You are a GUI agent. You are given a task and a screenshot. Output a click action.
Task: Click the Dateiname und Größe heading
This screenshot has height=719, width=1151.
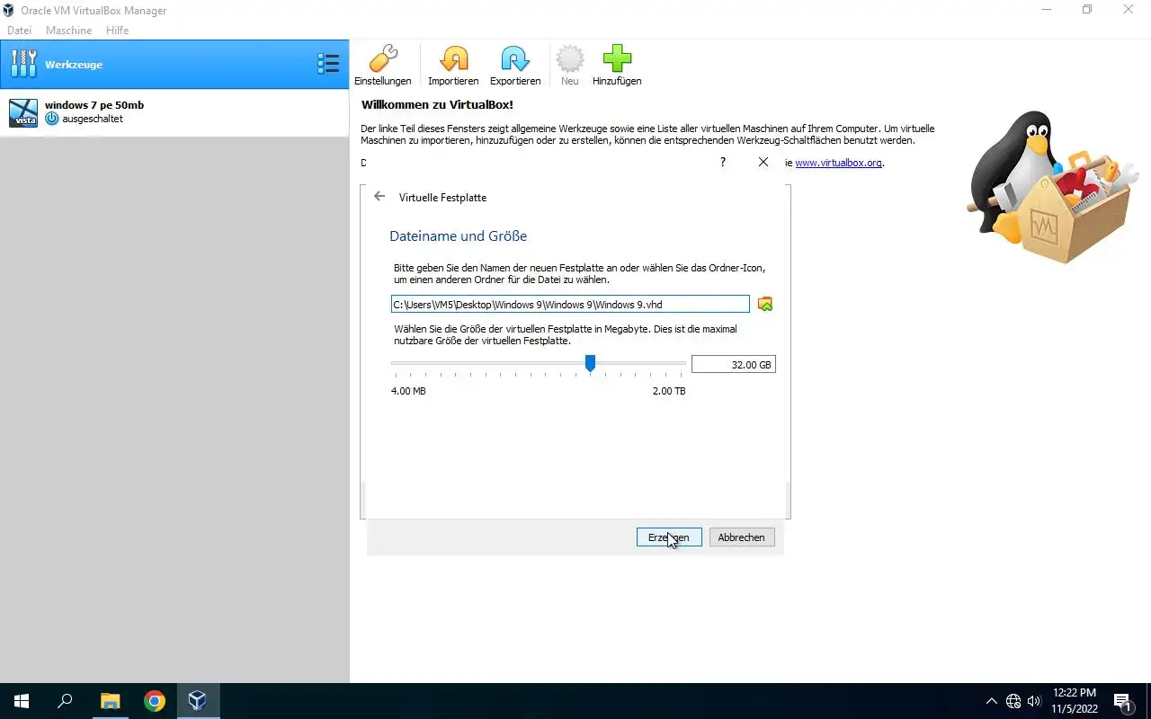[458, 236]
